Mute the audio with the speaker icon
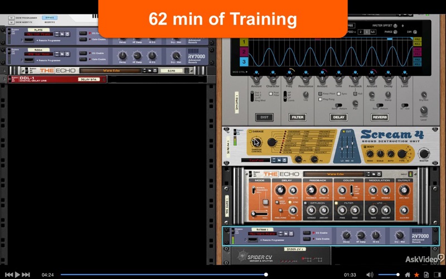The image size is (446, 279). [x=370, y=275]
